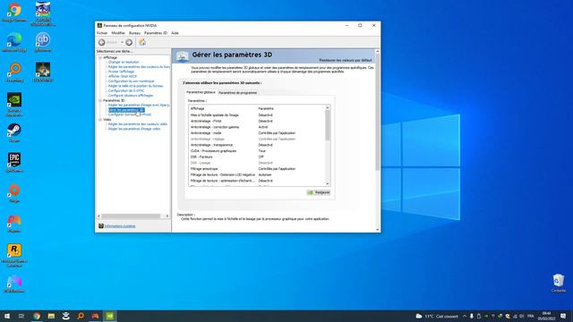Screen dimensions: 573x322
Task: Open the Paramètres 3D menu
Action: [x=155, y=33]
